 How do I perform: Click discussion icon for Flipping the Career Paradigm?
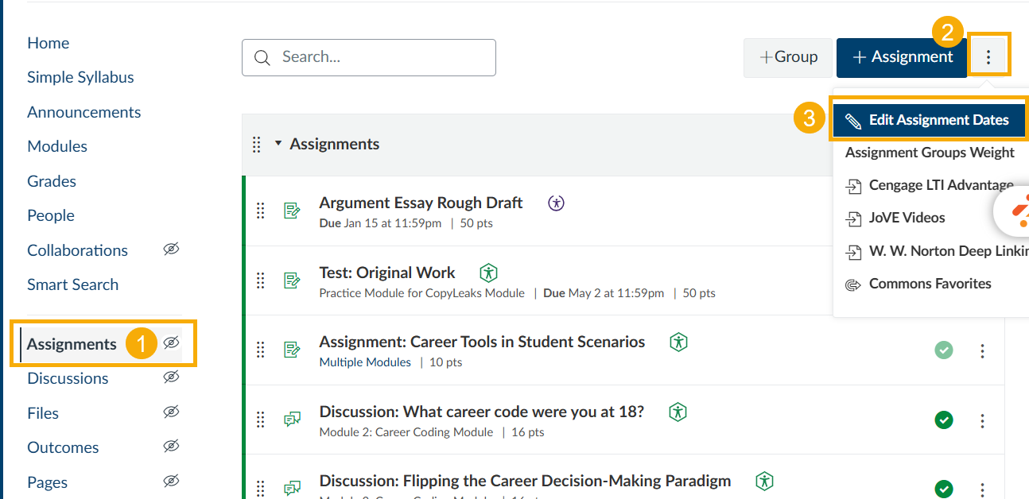292,488
